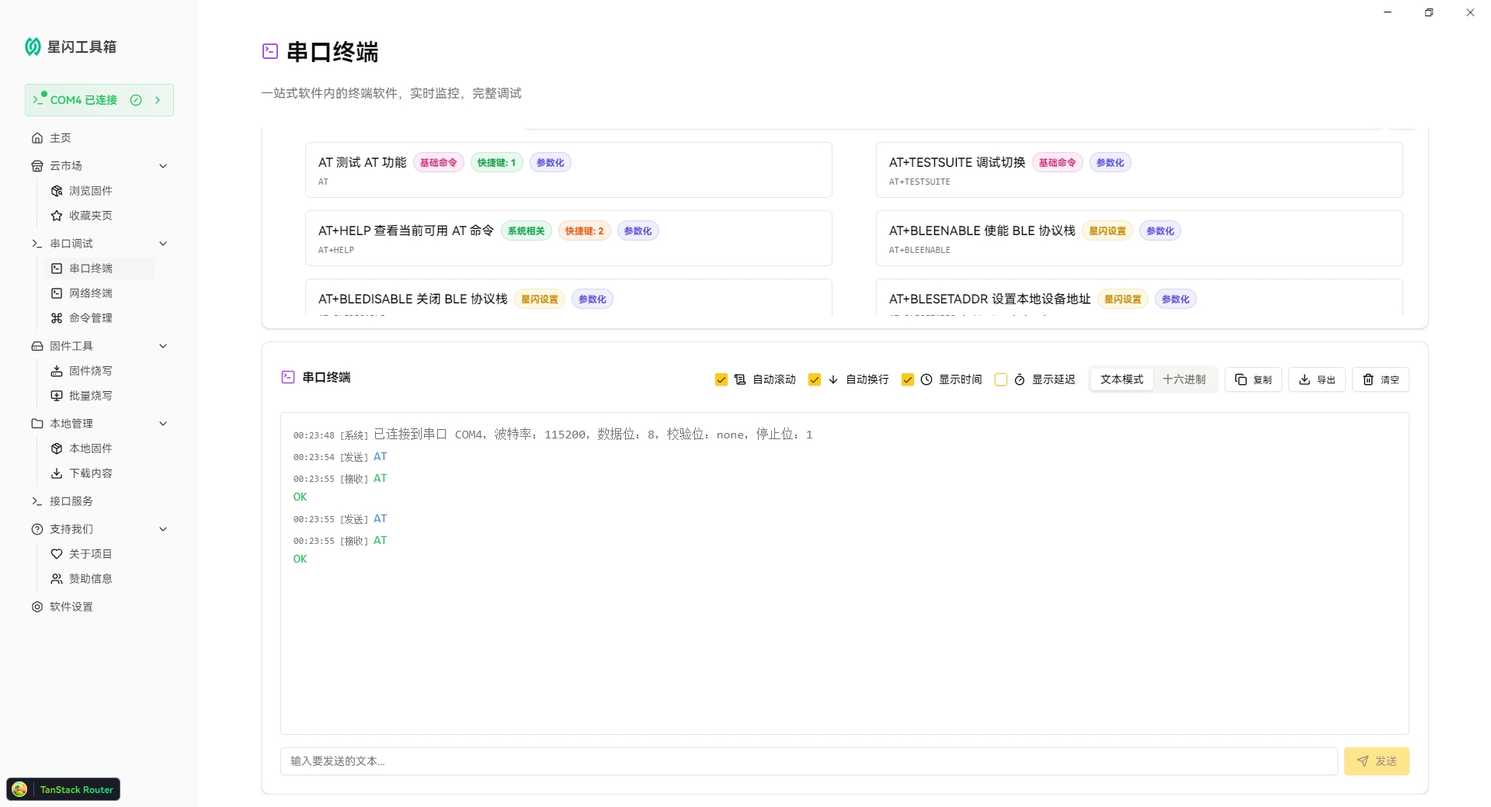Click 星闪设置 tag on AT+BLEENABLE card
Viewport: 1491px width, 807px height.
1107,231
